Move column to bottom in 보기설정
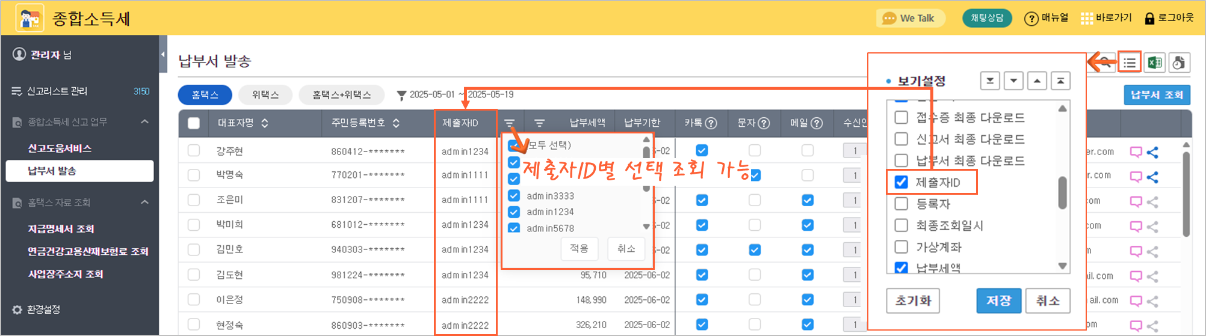The height and width of the screenshot is (336, 1206). [x=990, y=81]
